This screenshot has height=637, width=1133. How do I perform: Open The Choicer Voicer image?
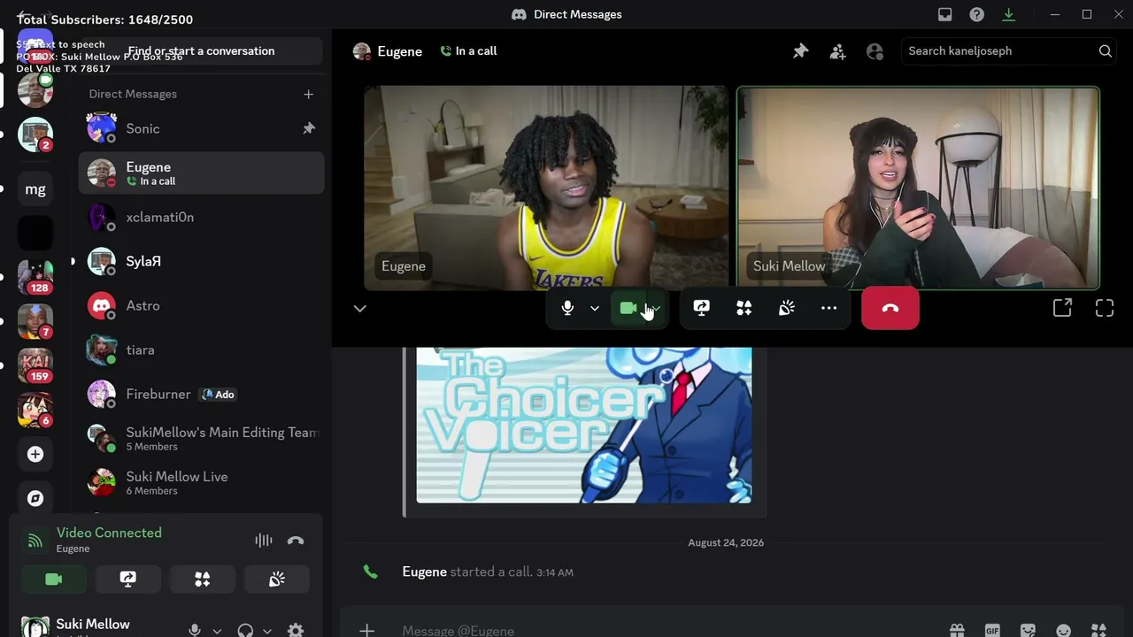pos(584,426)
